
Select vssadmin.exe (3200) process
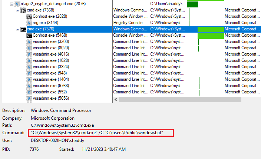click(51, 42)
